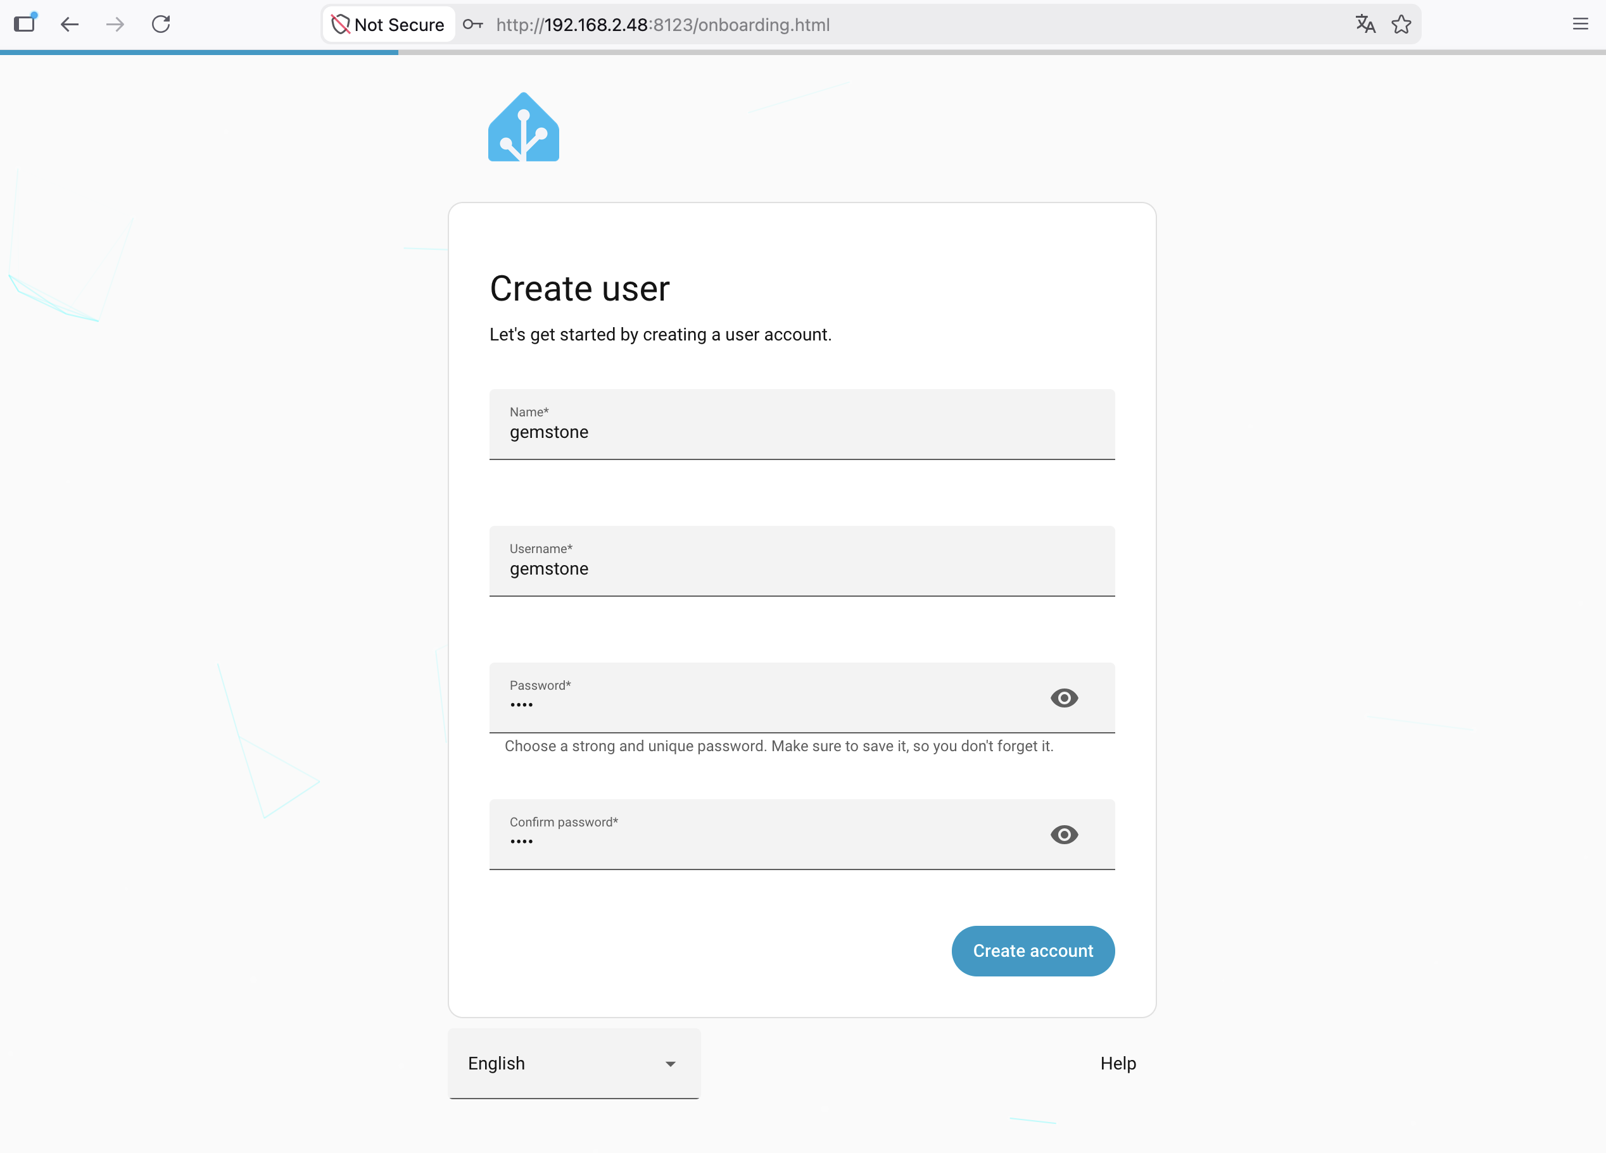The image size is (1606, 1153).
Task: Open the Not Secure site info badge
Action: [x=389, y=25]
